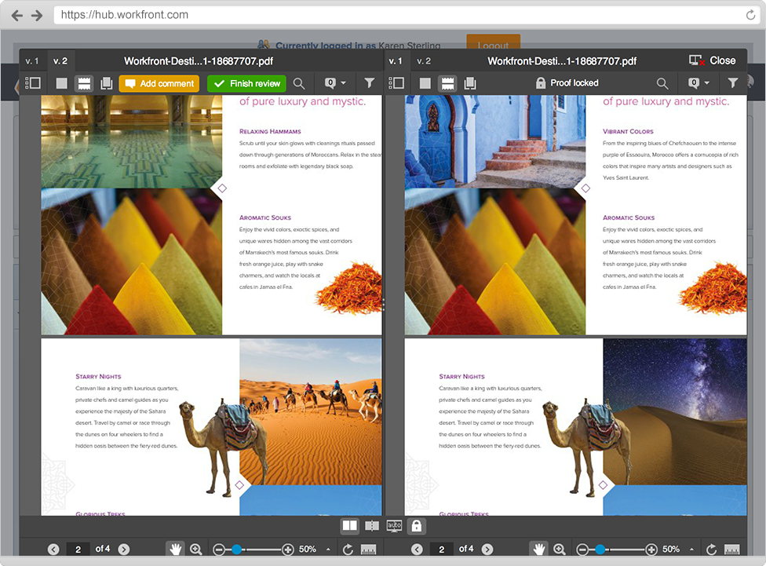
Task: Select v. 2 tab in right pane
Action: 424,60
